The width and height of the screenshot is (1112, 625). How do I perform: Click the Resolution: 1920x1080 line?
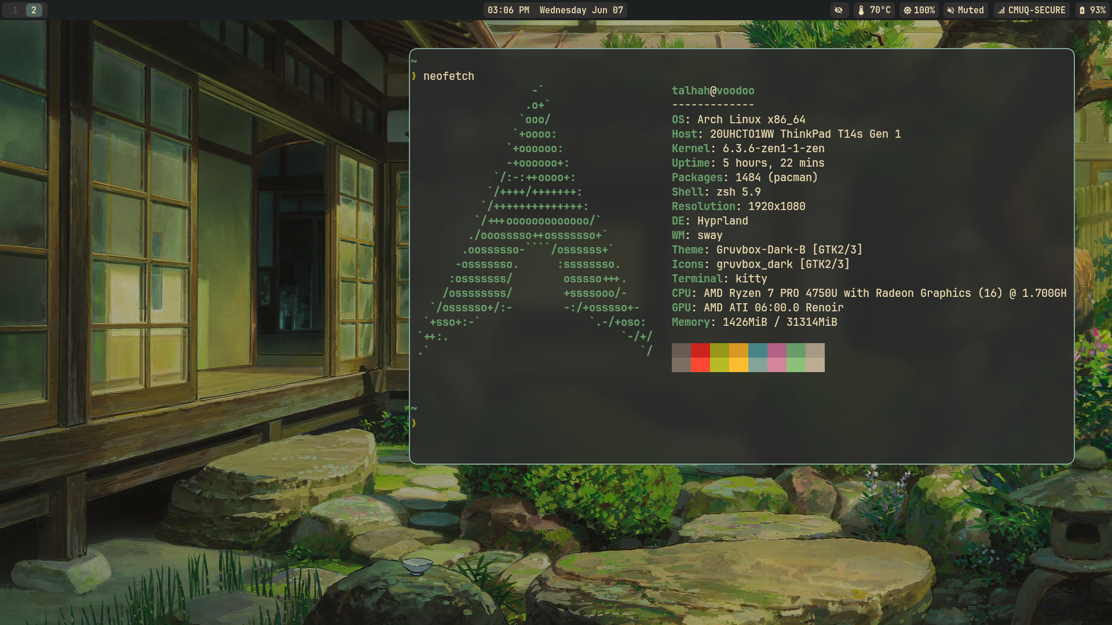(738, 206)
